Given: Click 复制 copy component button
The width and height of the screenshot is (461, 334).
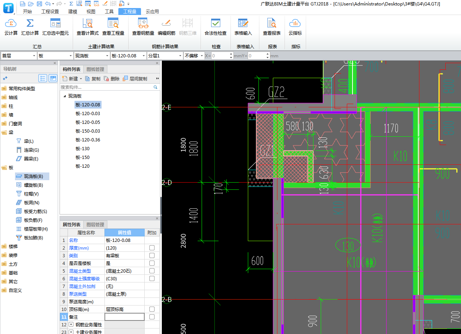Looking at the screenshot, I should (93, 79).
